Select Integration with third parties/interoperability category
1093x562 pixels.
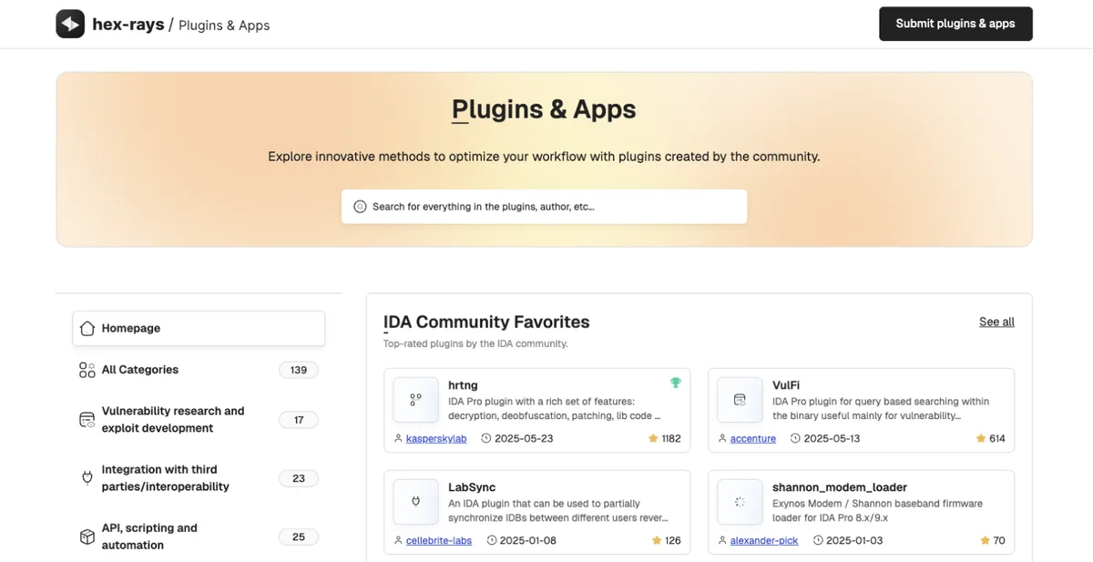[199, 478]
